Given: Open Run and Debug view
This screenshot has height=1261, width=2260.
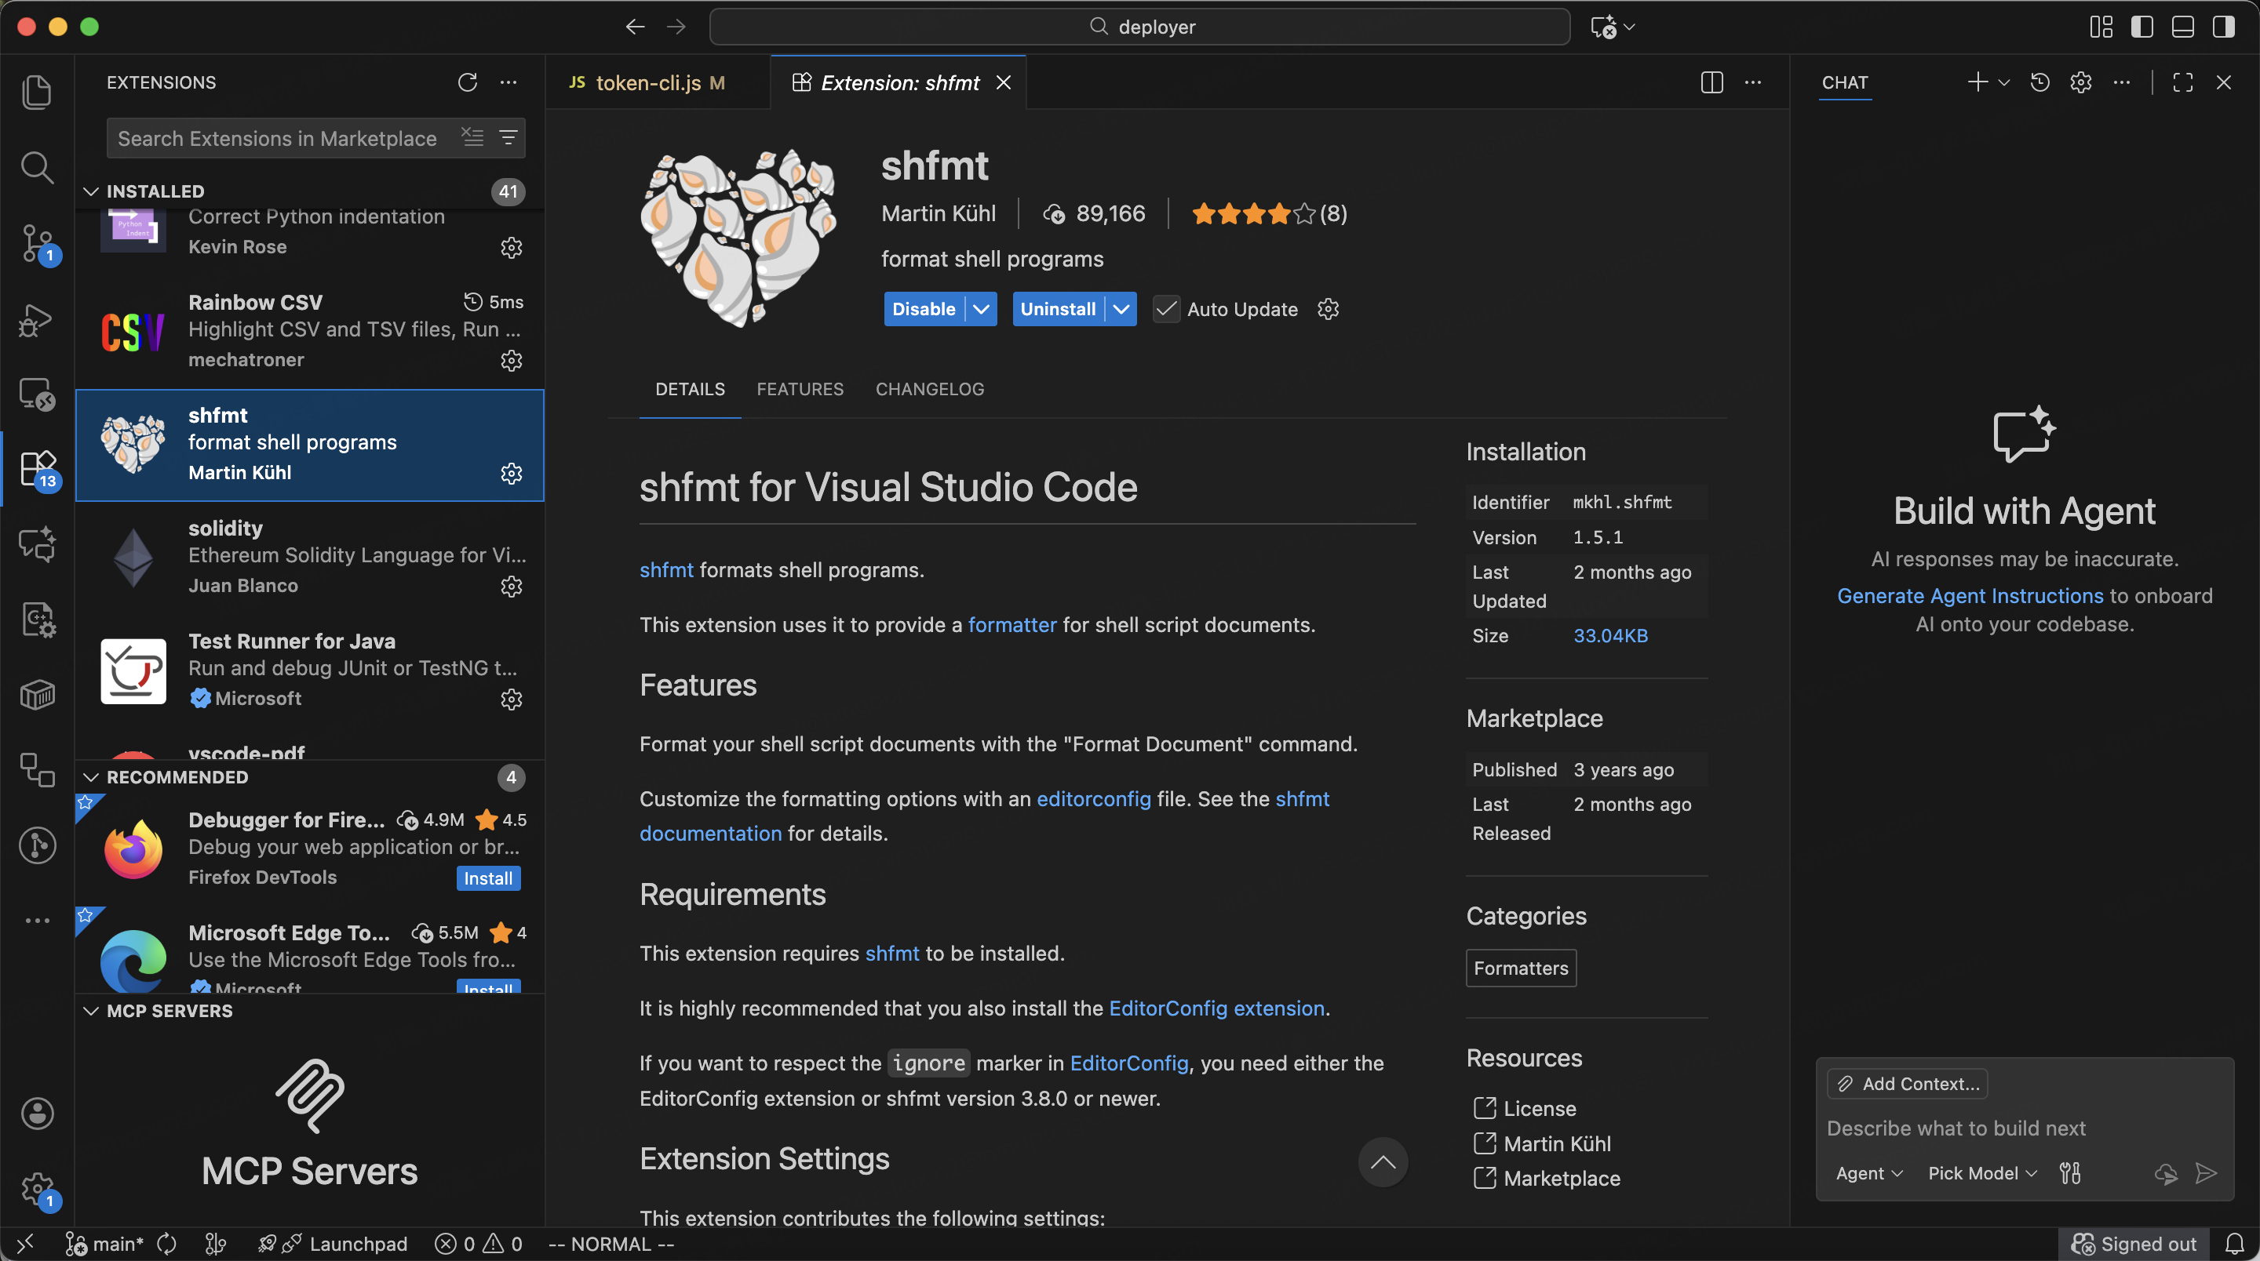Looking at the screenshot, I should (37, 319).
